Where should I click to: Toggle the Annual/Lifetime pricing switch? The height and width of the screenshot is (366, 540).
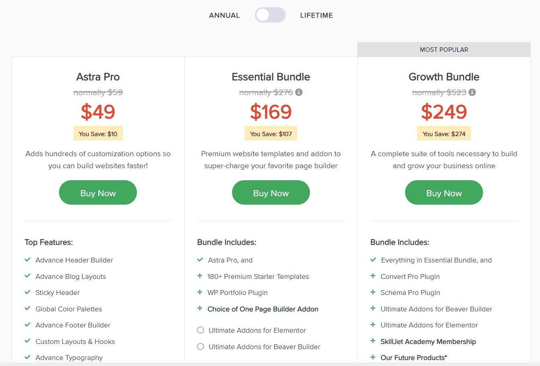point(270,15)
